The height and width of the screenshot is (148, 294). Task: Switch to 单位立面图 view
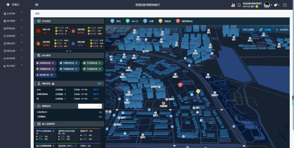248,30
